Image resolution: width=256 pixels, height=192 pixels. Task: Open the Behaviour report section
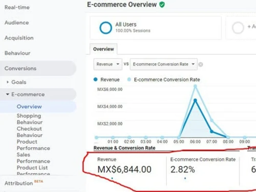17,53
